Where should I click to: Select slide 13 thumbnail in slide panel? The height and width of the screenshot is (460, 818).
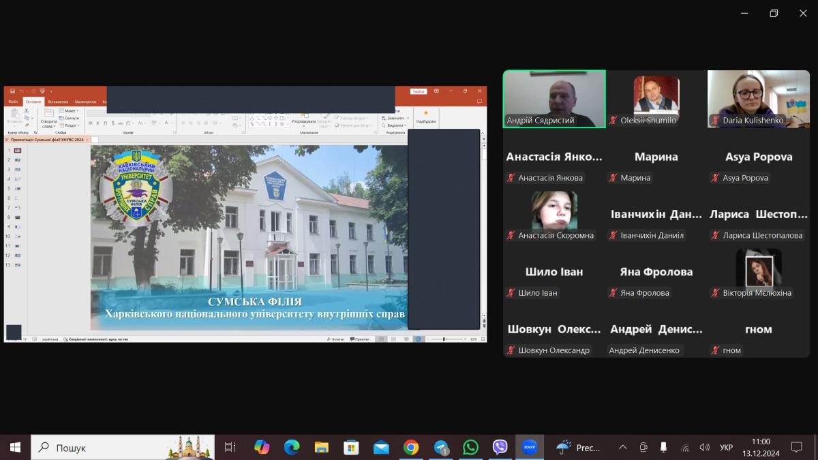17,264
